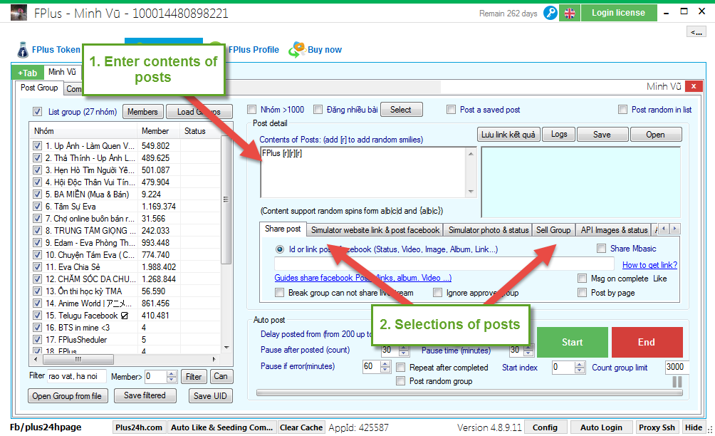Image resolution: width=715 pixels, height=436 pixels.
Task: Select the Id or link post radio button
Action: 280,249
